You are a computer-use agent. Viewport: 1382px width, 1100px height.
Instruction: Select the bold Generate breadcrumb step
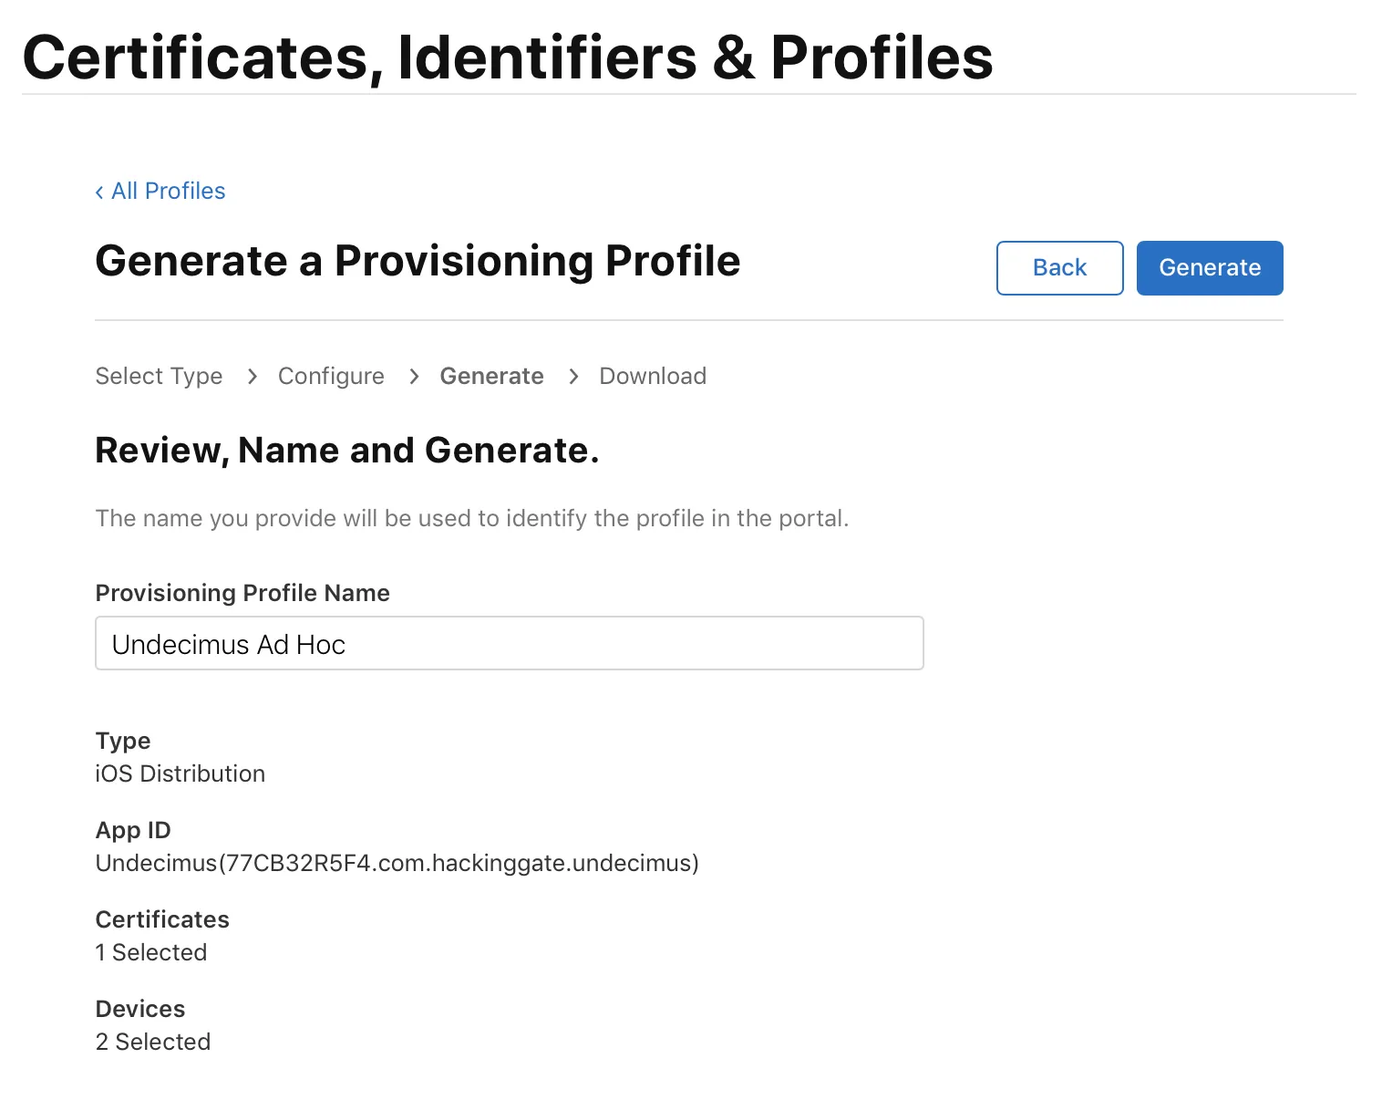(491, 376)
